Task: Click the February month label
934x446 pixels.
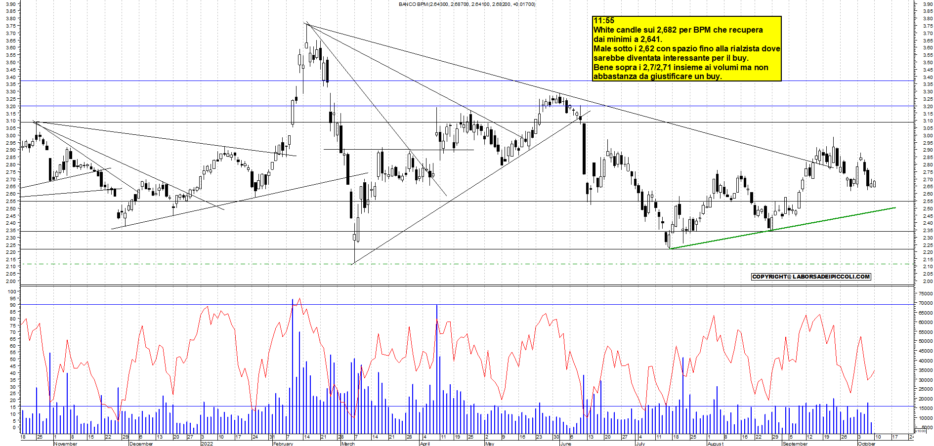Action: (x=283, y=444)
